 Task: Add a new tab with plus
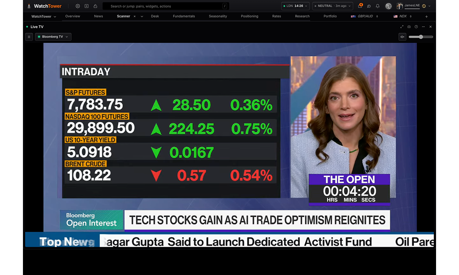[x=427, y=16]
